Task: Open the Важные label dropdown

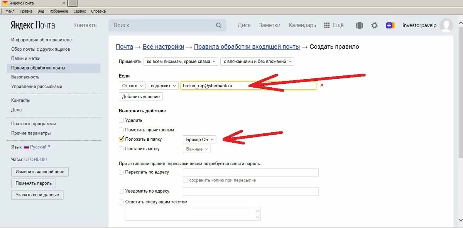Action: [x=197, y=149]
